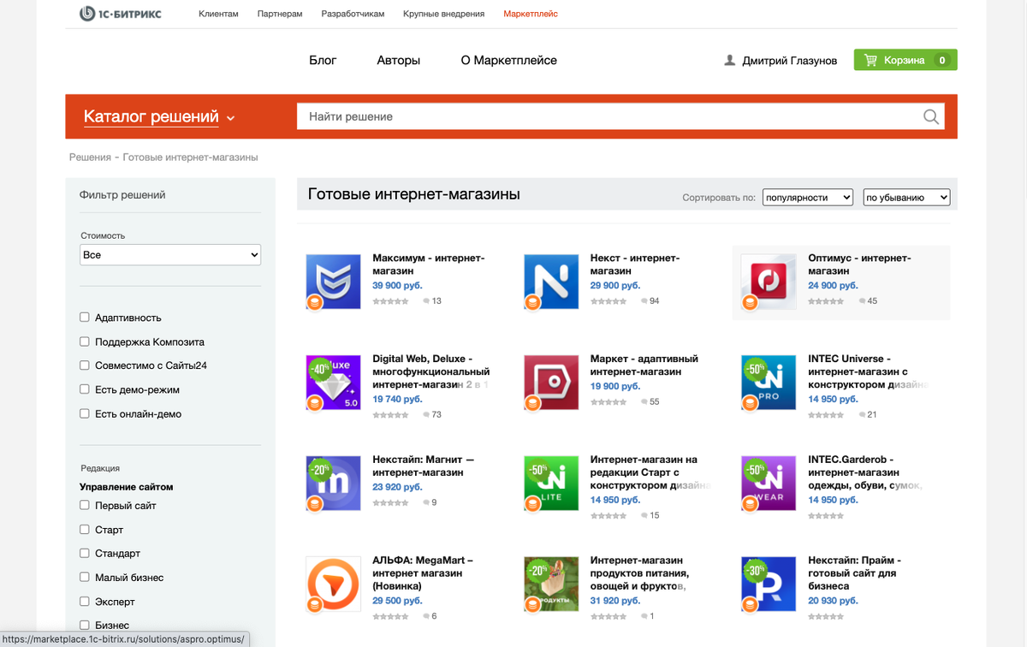Click comments icon with 6 for АЛЬФА MegaMart
1027x647 pixels.
click(x=426, y=616)
